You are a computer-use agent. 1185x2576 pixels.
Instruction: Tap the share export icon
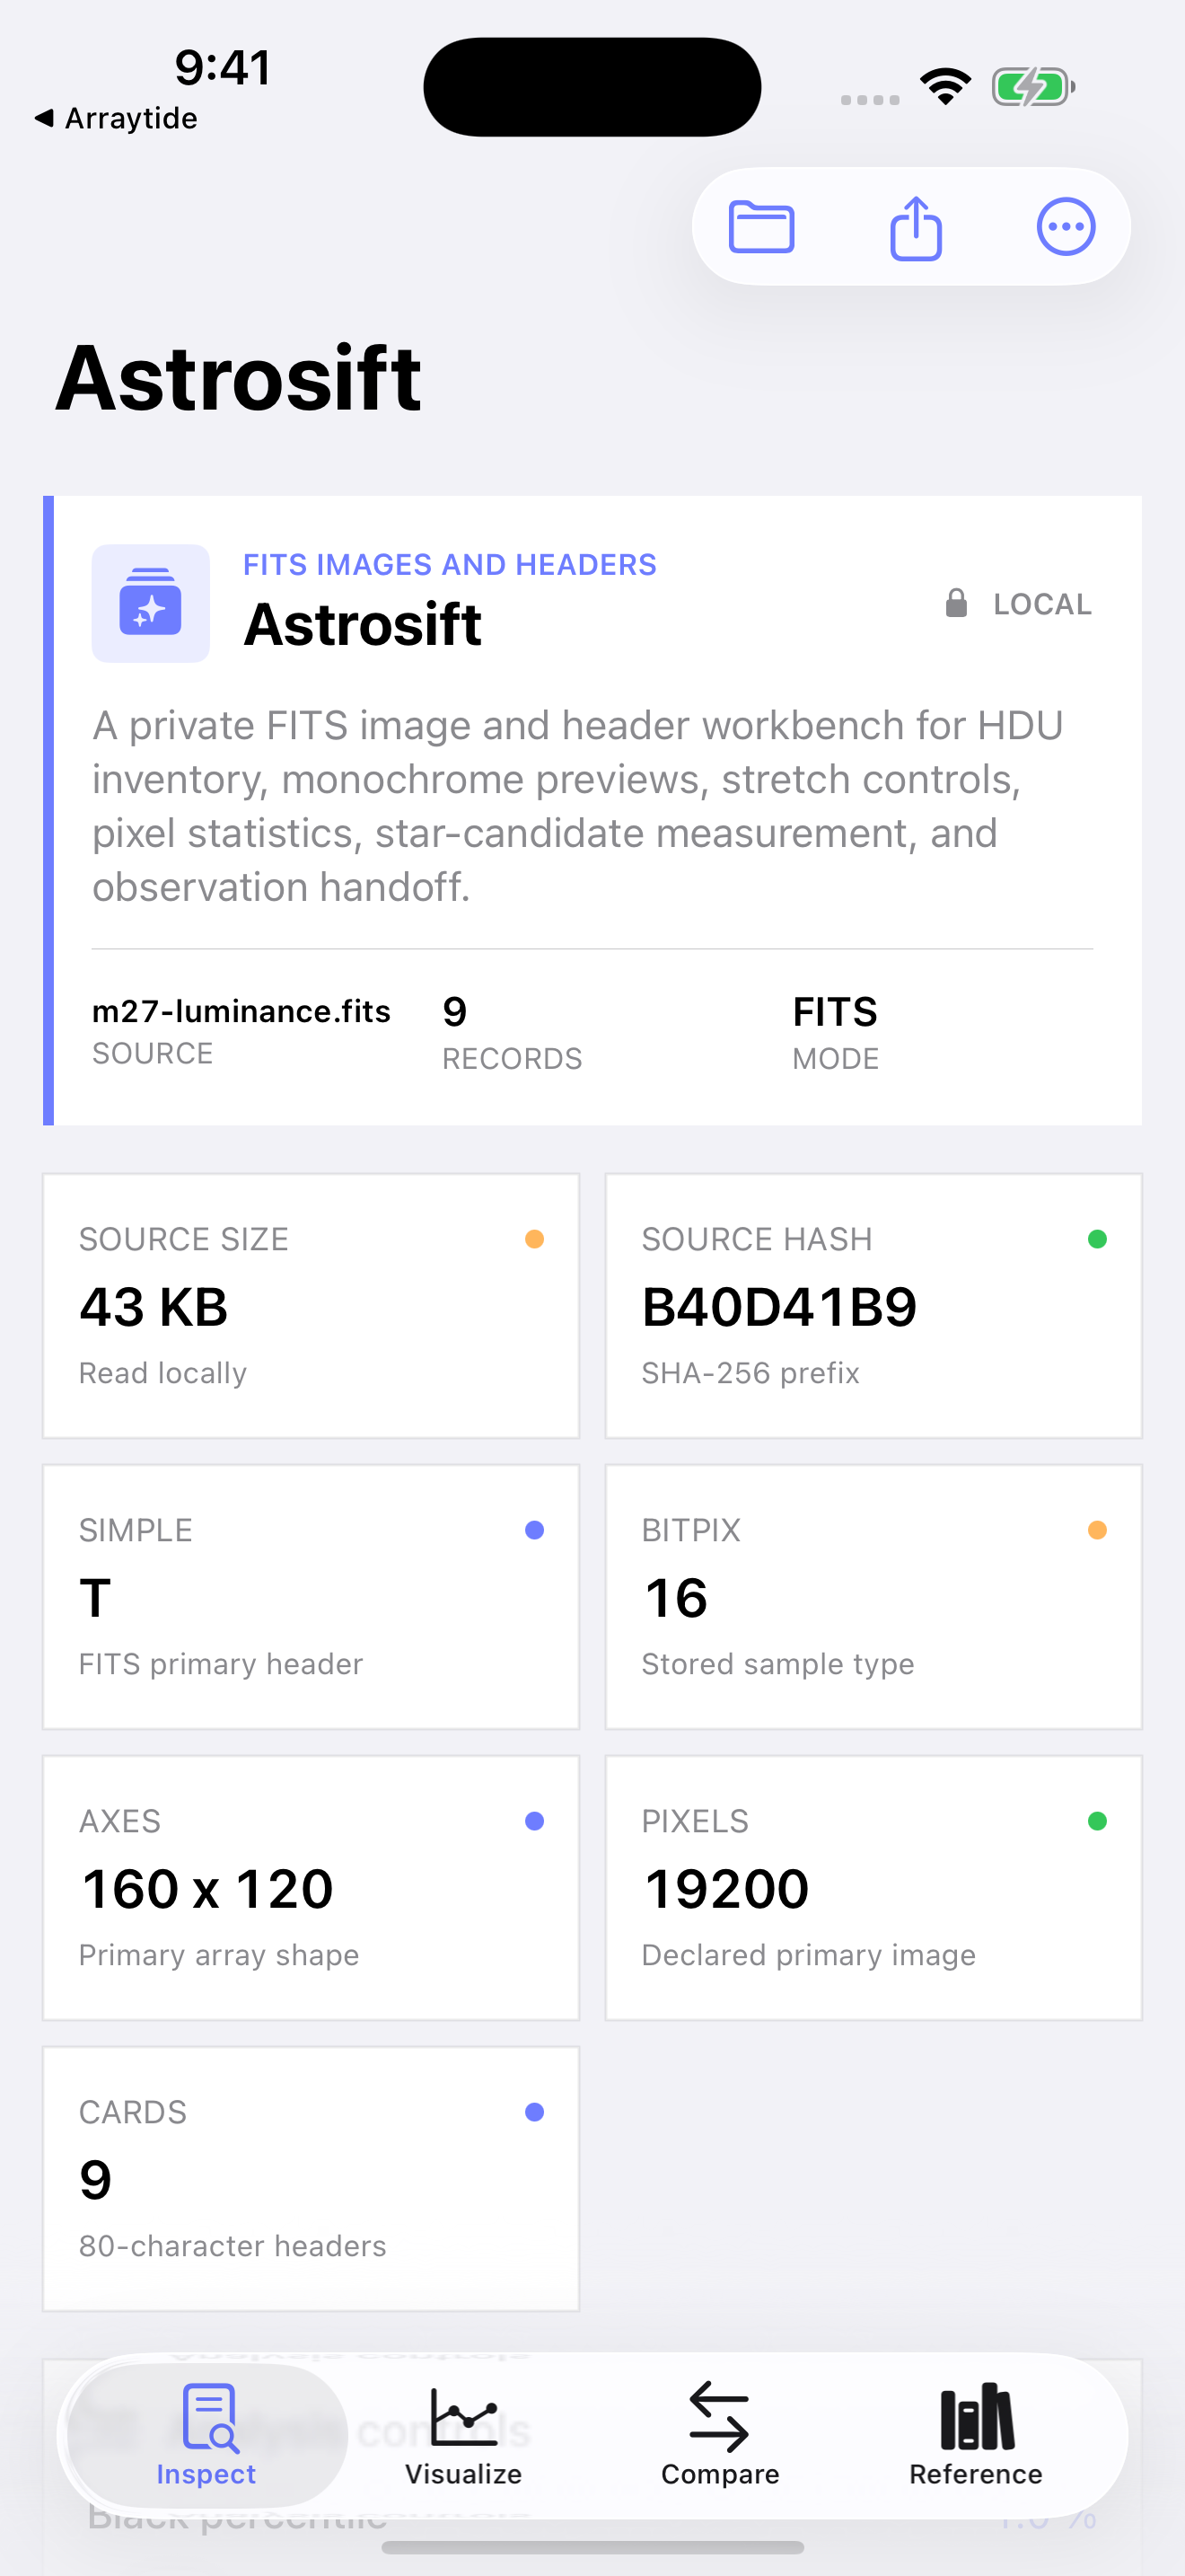(915, 227)
